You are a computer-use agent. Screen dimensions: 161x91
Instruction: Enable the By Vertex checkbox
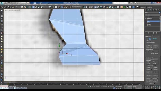147,41
